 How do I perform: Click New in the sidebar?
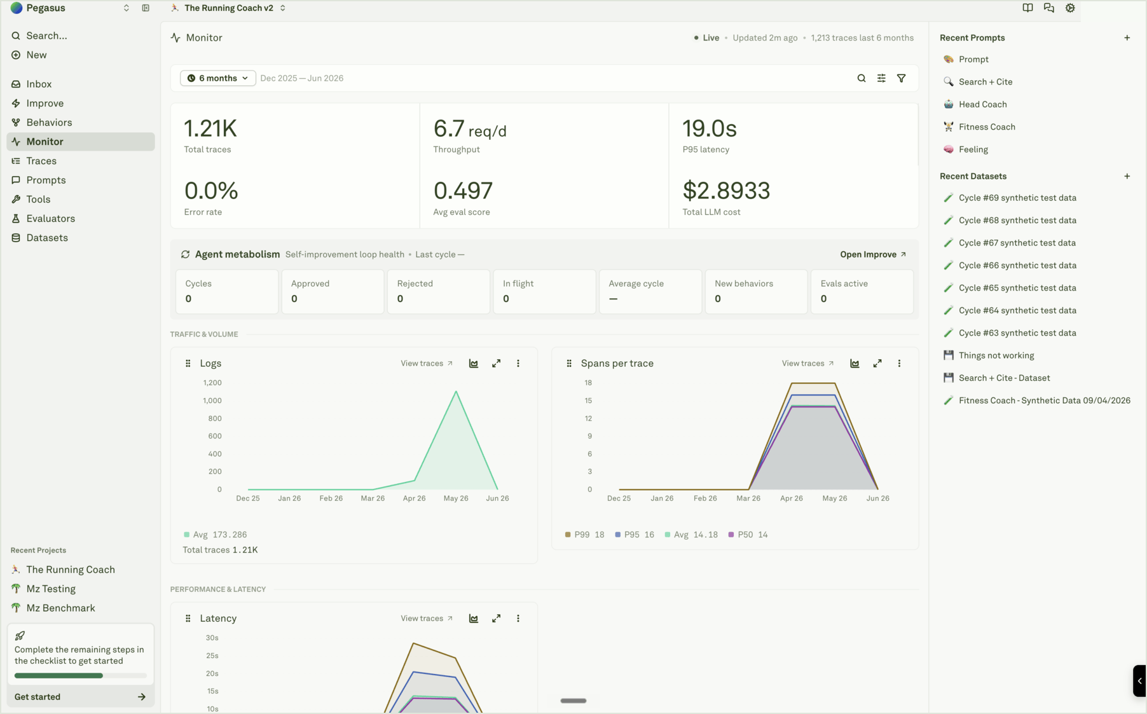[81, 55]
